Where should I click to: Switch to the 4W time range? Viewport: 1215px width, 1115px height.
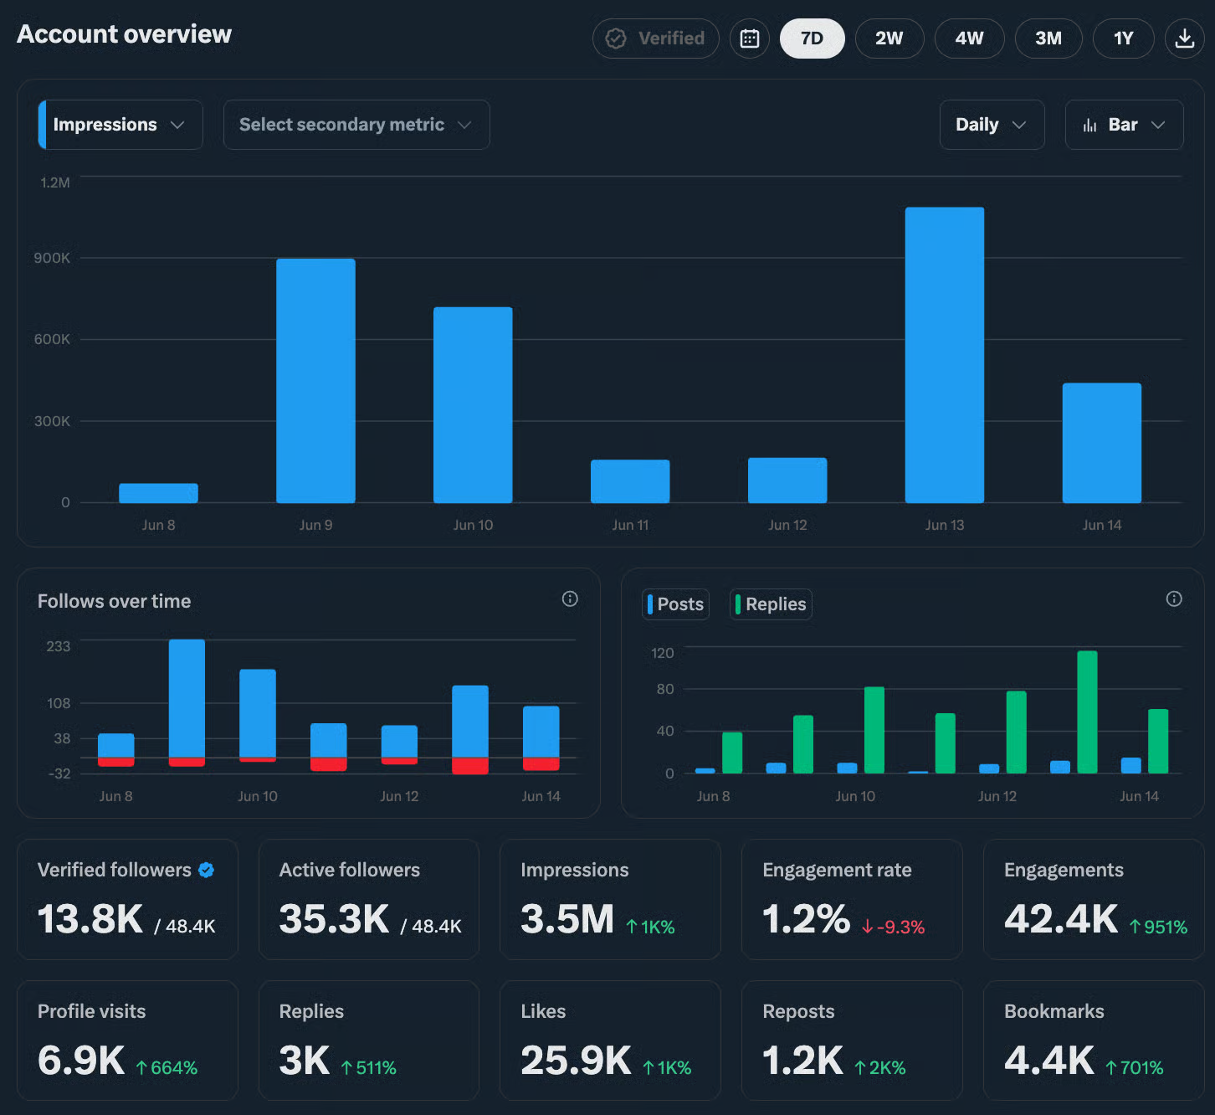pyautogui.click(x=969, y=39)
